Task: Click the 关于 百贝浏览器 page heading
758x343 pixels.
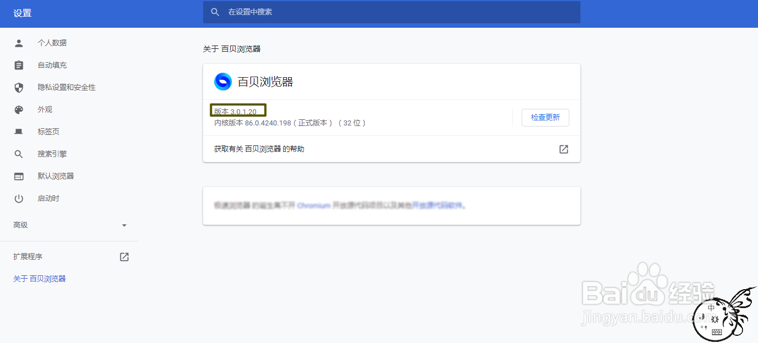Action: click(x=232, y=49)
